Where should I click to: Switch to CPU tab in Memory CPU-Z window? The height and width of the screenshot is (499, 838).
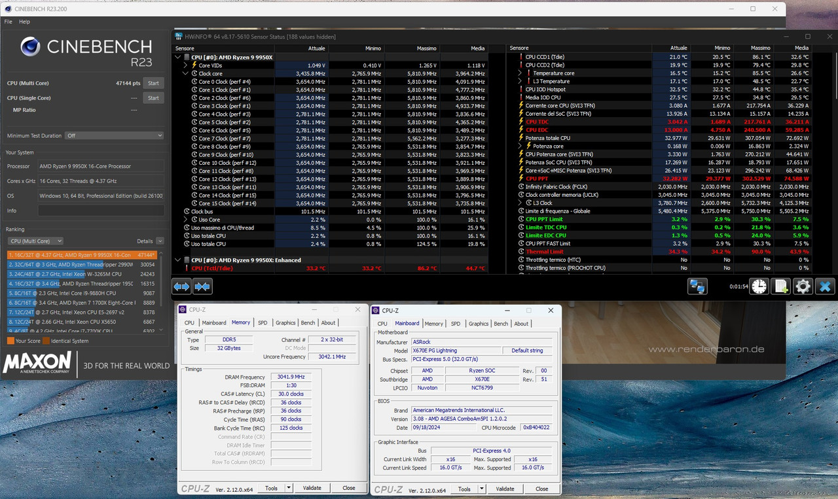pos(189,322)
